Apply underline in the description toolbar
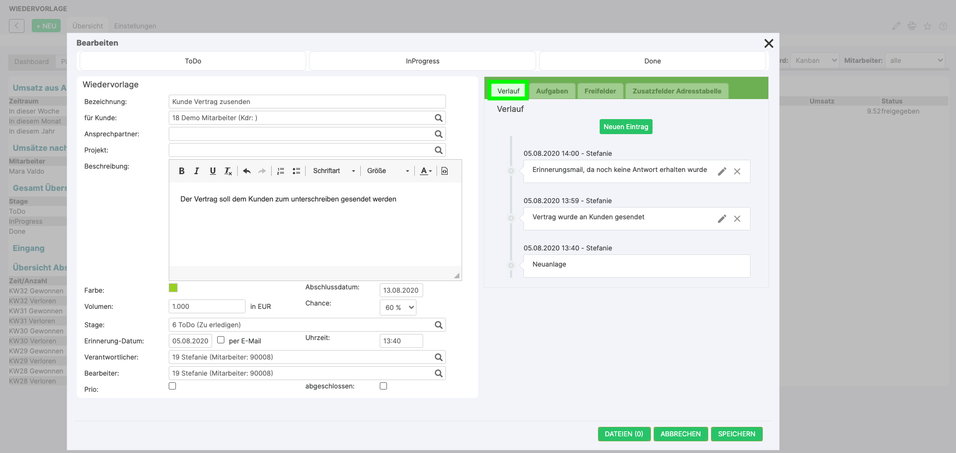Image resolution: width=956 pixels, height=453 pixels. pyautogui.click(x=213, y=171)
